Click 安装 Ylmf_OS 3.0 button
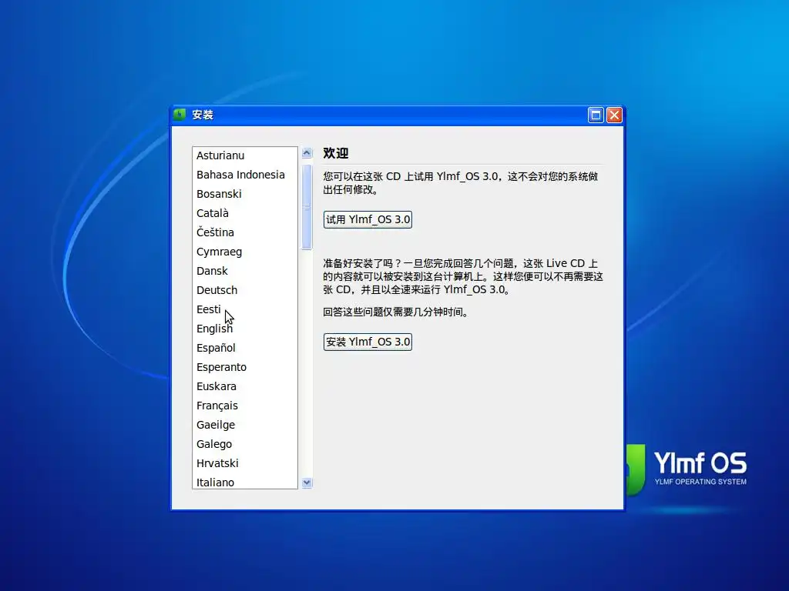Screen dimensions: 789x591 point(368,342)
